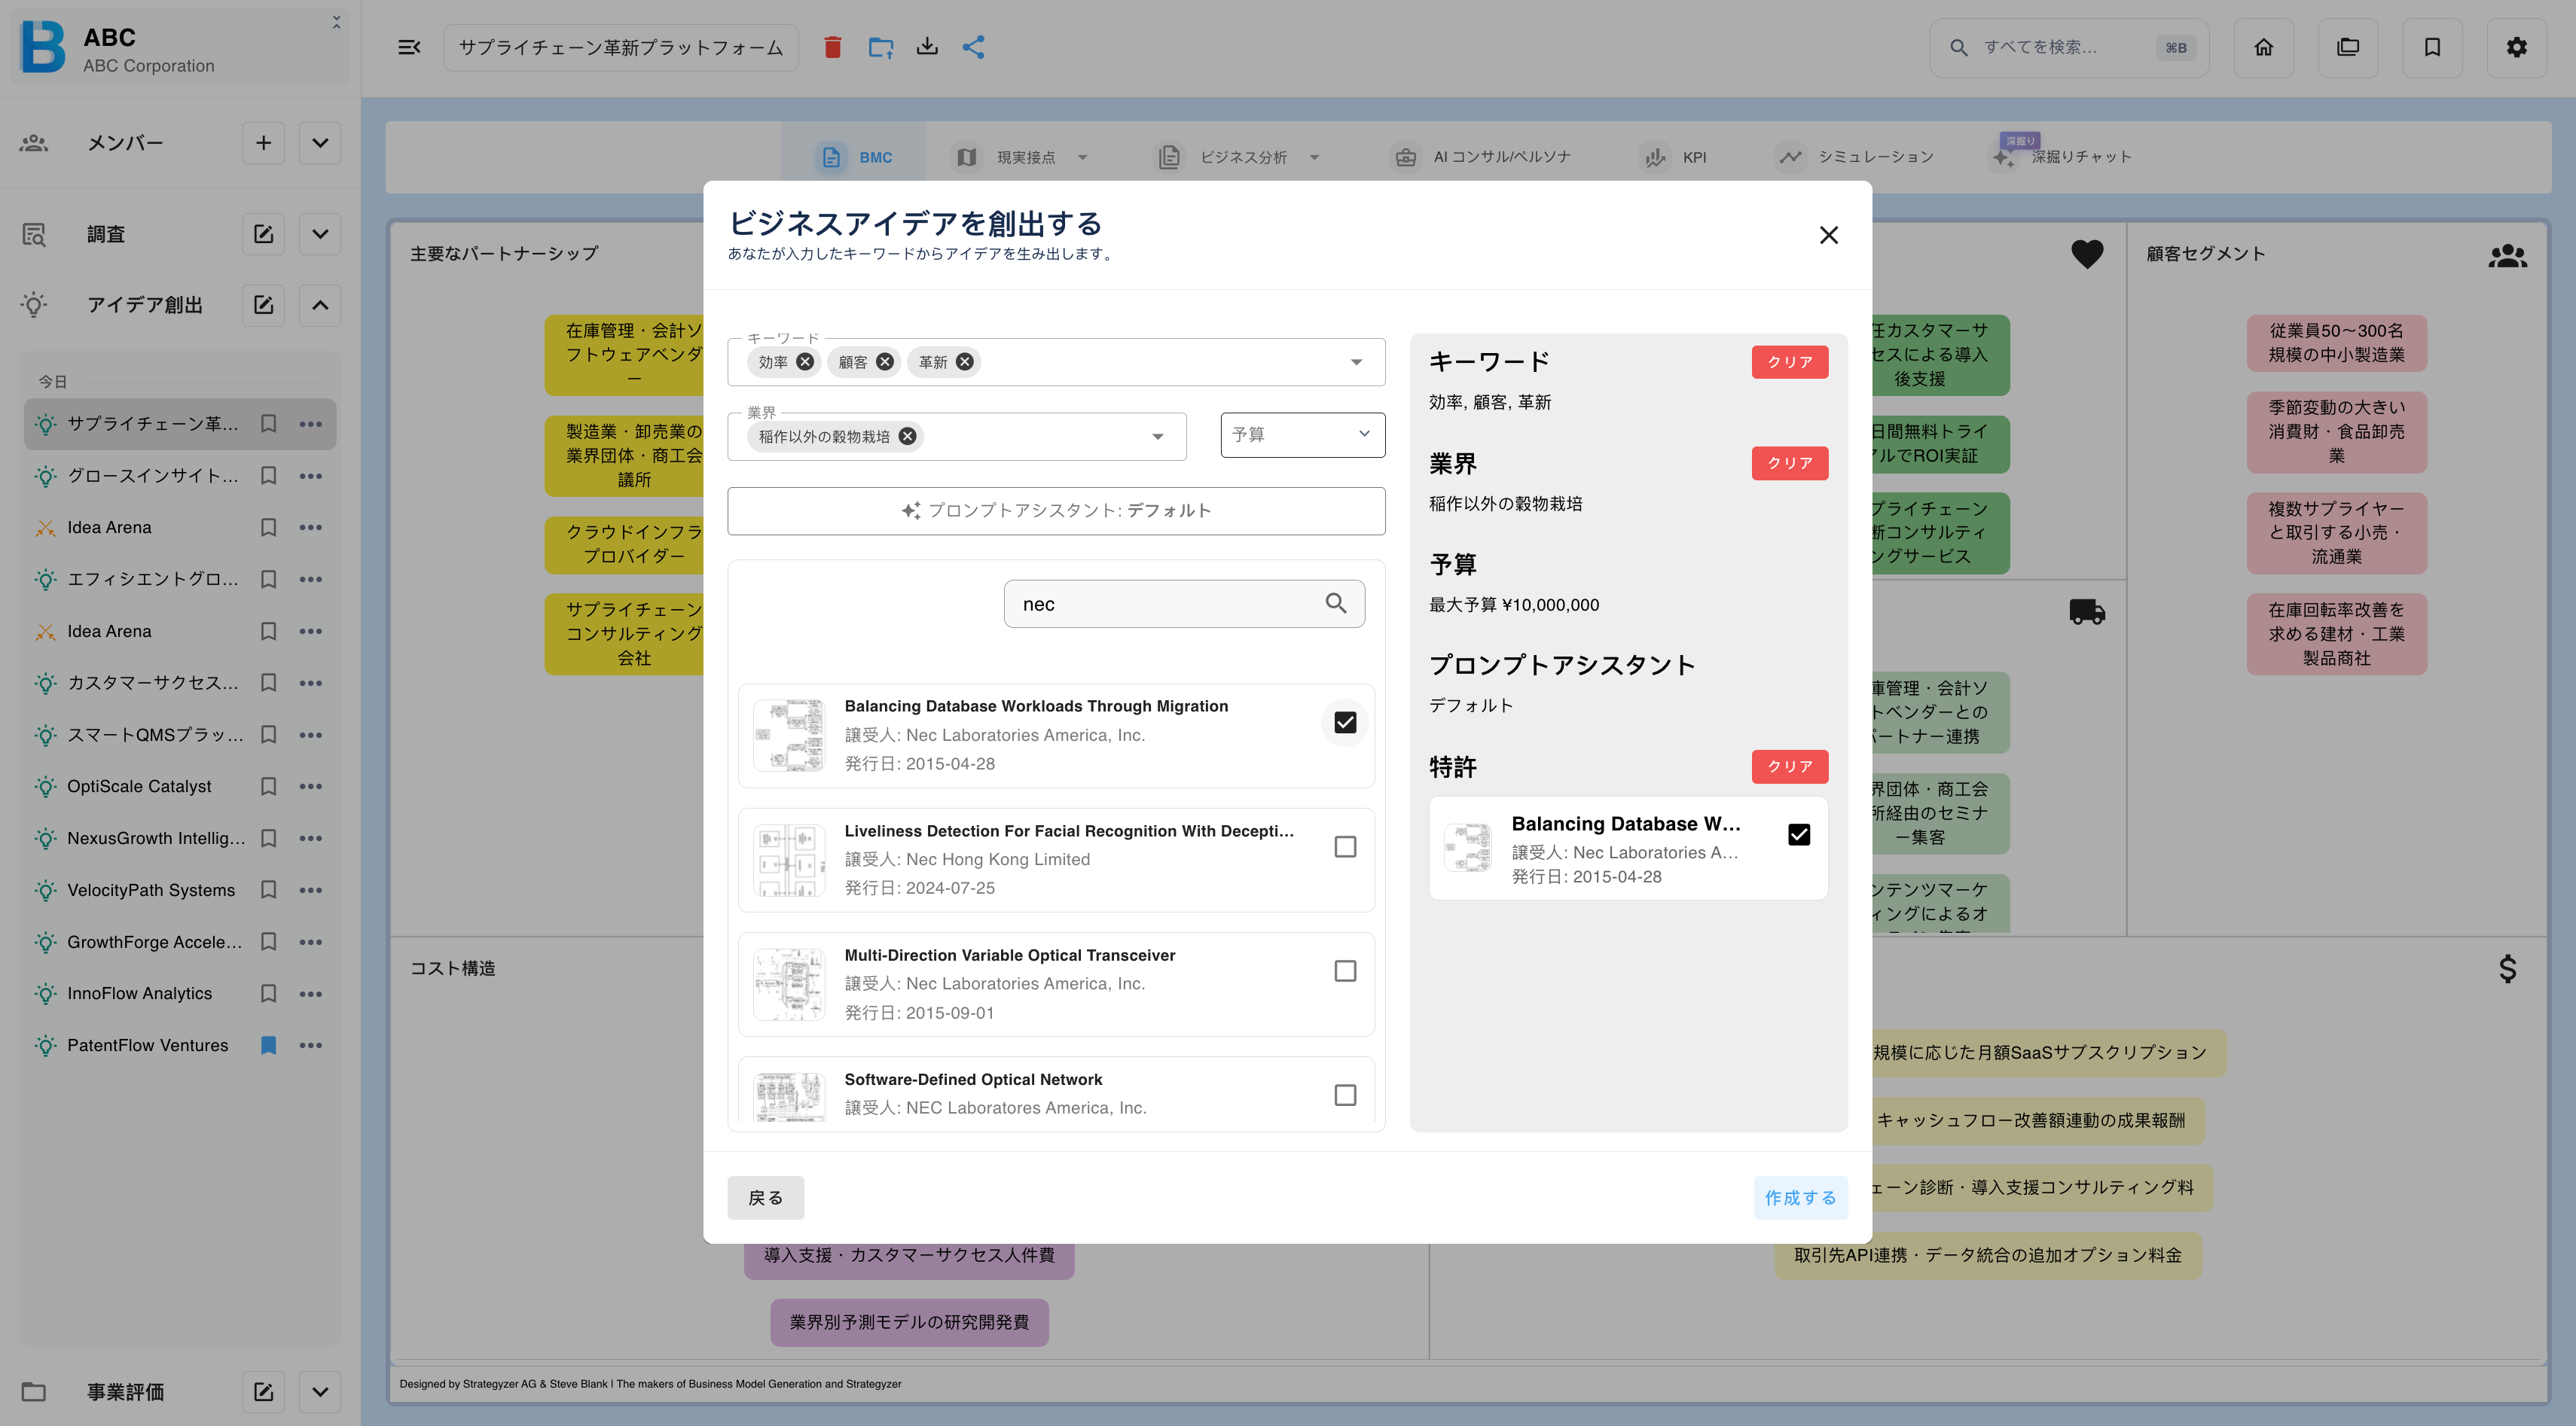2576x1426 pixels.
Task: Add a member with the plus icon
Action: click(x=263, y=143)
